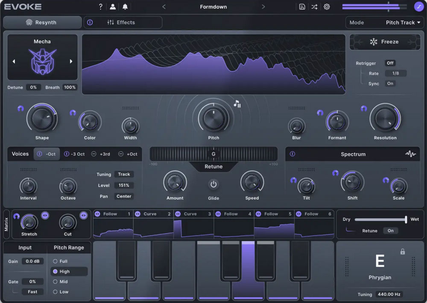This screenshot has height=303, width=427.
Task: Click the help question mark icon
Action: click(100, 7)
